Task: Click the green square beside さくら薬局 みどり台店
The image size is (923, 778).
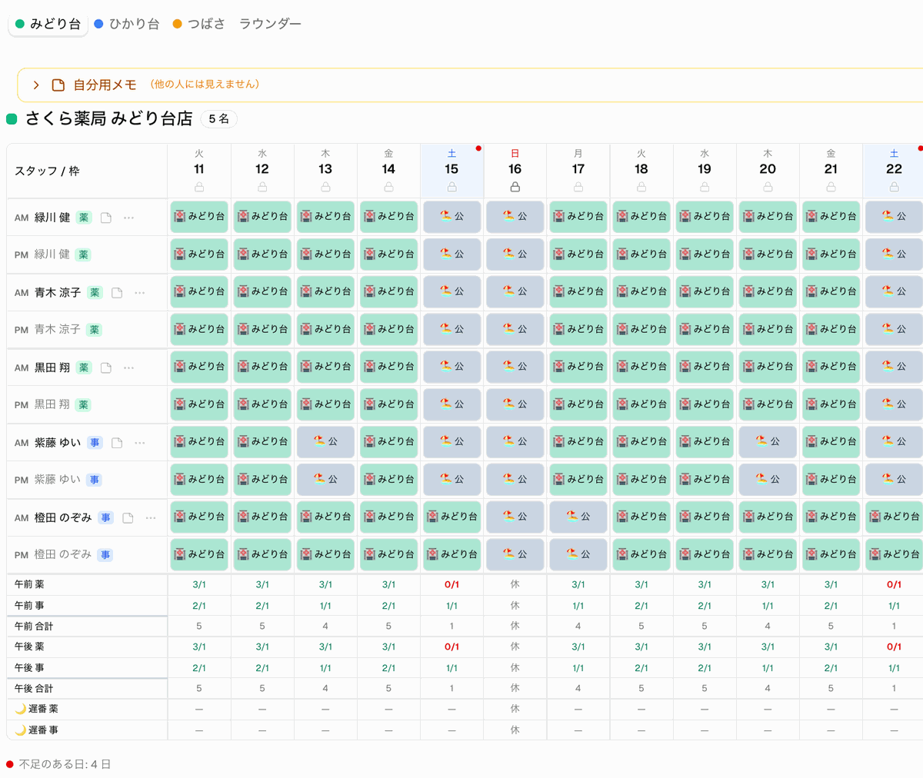Action: pyautogui.click(x=12, y=119)
